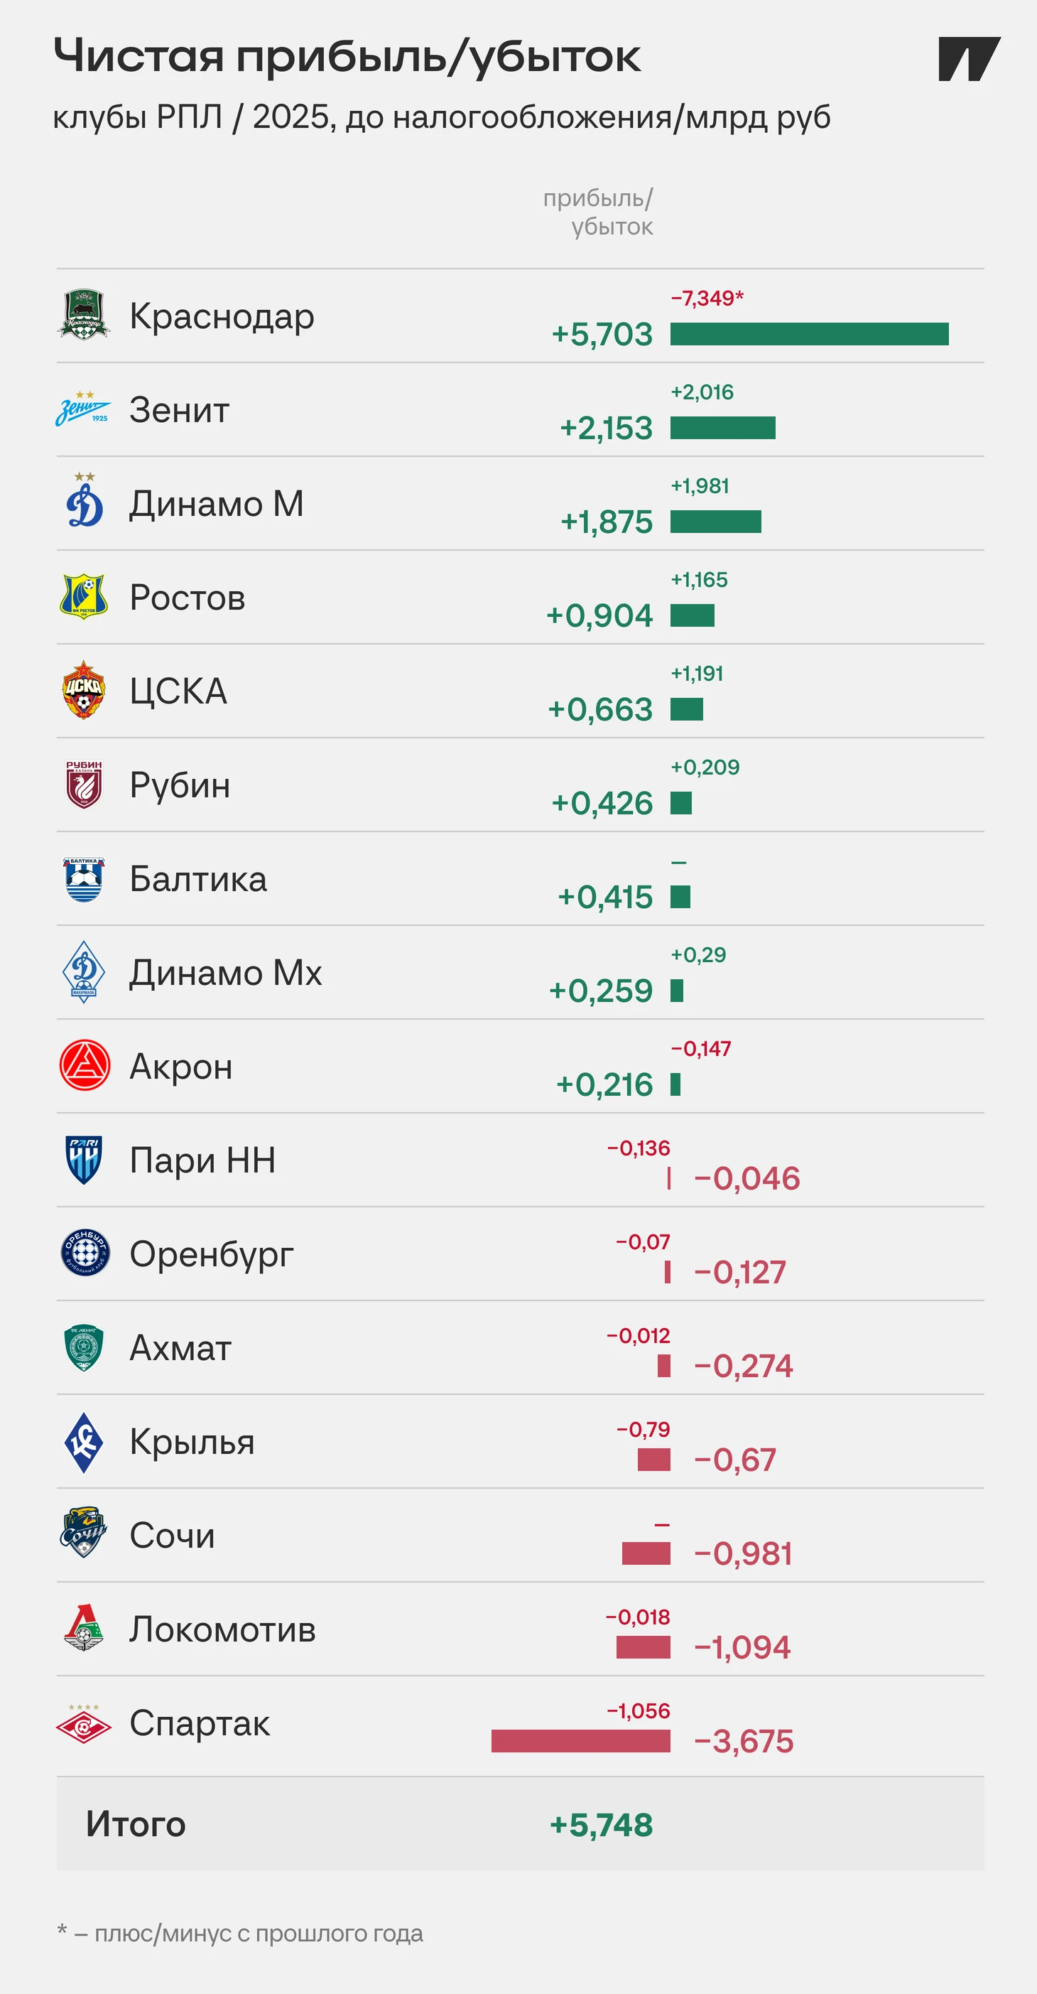This screenshot has height=1994, width=1037.
Task: Select the Lokomotiv club emblem
Action: (84, 1628)
